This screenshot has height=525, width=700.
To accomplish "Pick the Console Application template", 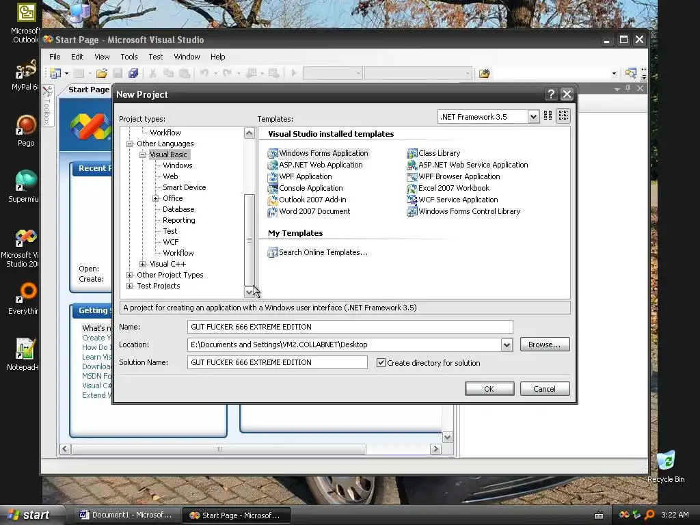I will 305,188.
